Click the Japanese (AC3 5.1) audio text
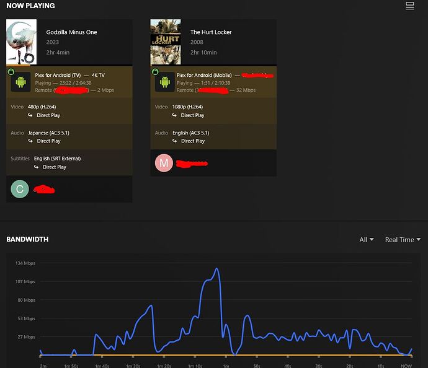Viewport: 428px width, 368px height. point(48,133)
